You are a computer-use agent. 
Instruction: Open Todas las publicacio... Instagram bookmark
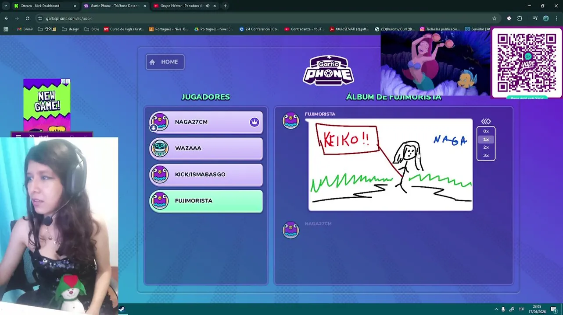tap(440, 29)
